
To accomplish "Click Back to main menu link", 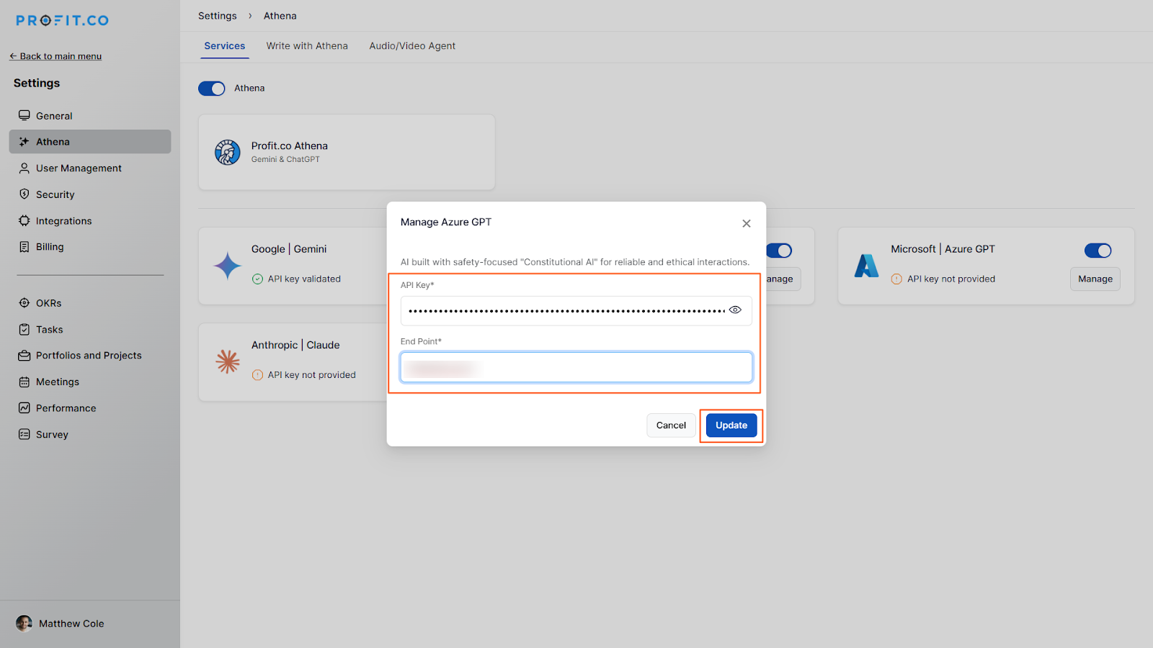I will (55, 56).
